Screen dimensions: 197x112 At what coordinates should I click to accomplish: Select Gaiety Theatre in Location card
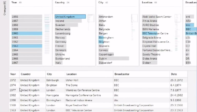coord(151,54)
